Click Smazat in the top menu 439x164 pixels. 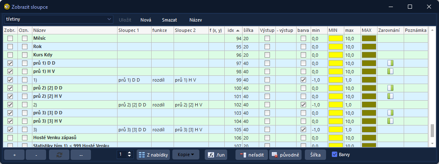tap(169, 20)
